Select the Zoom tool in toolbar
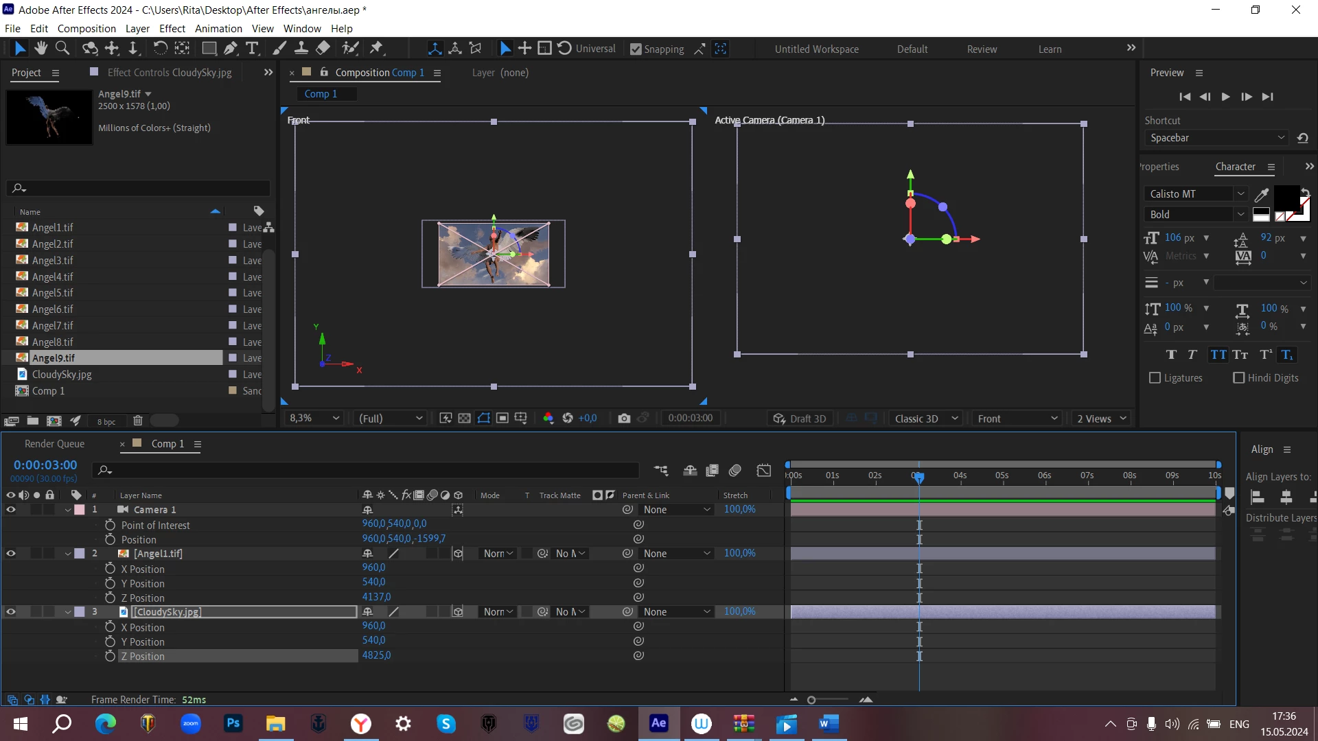Viewport: 1318px width, 741px height. 62,48
